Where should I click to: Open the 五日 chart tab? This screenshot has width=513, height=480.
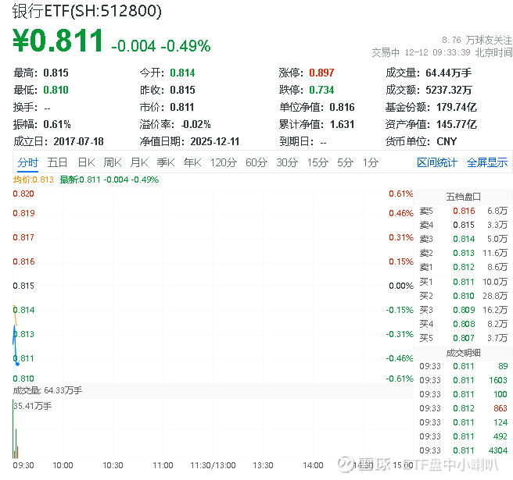tap(57, 162)
